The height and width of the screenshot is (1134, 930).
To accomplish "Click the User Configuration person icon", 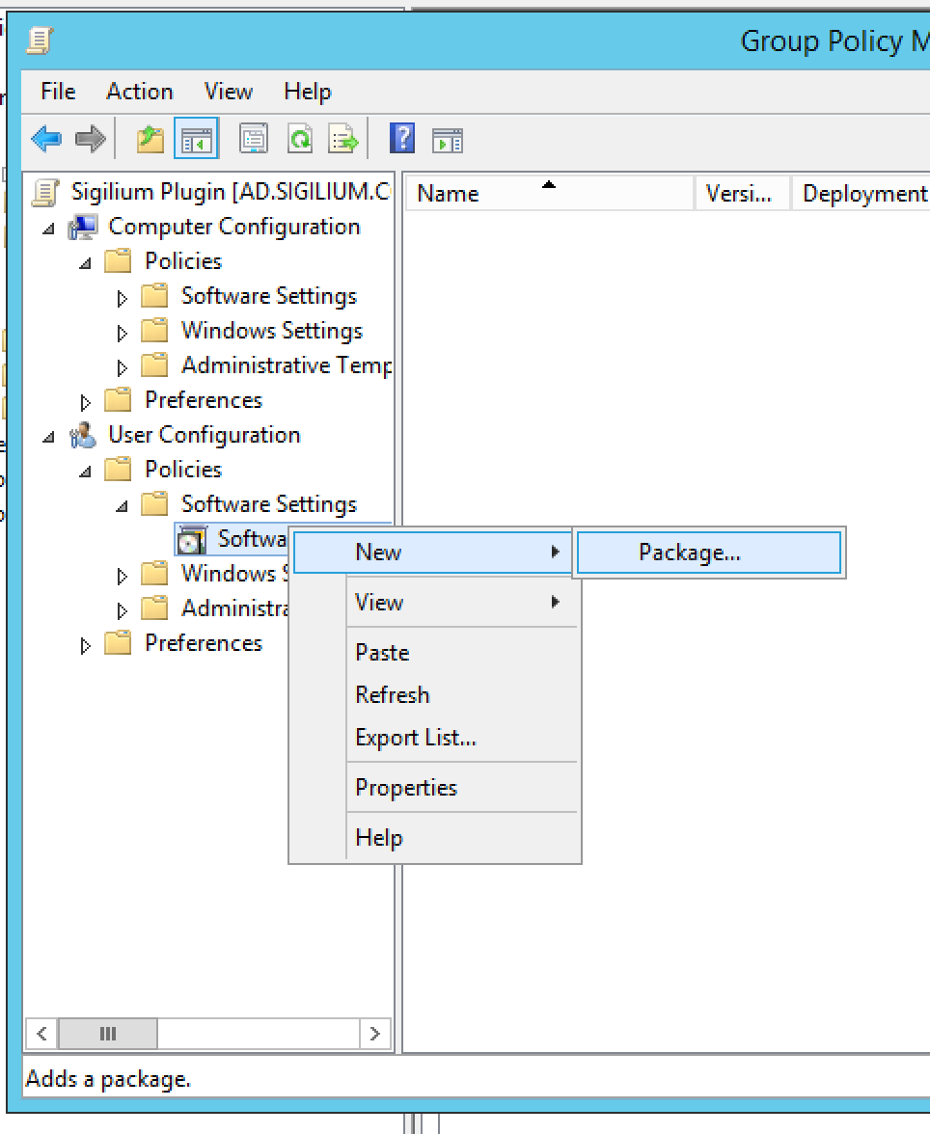I will pyautogui.click(x=83, y=436).
